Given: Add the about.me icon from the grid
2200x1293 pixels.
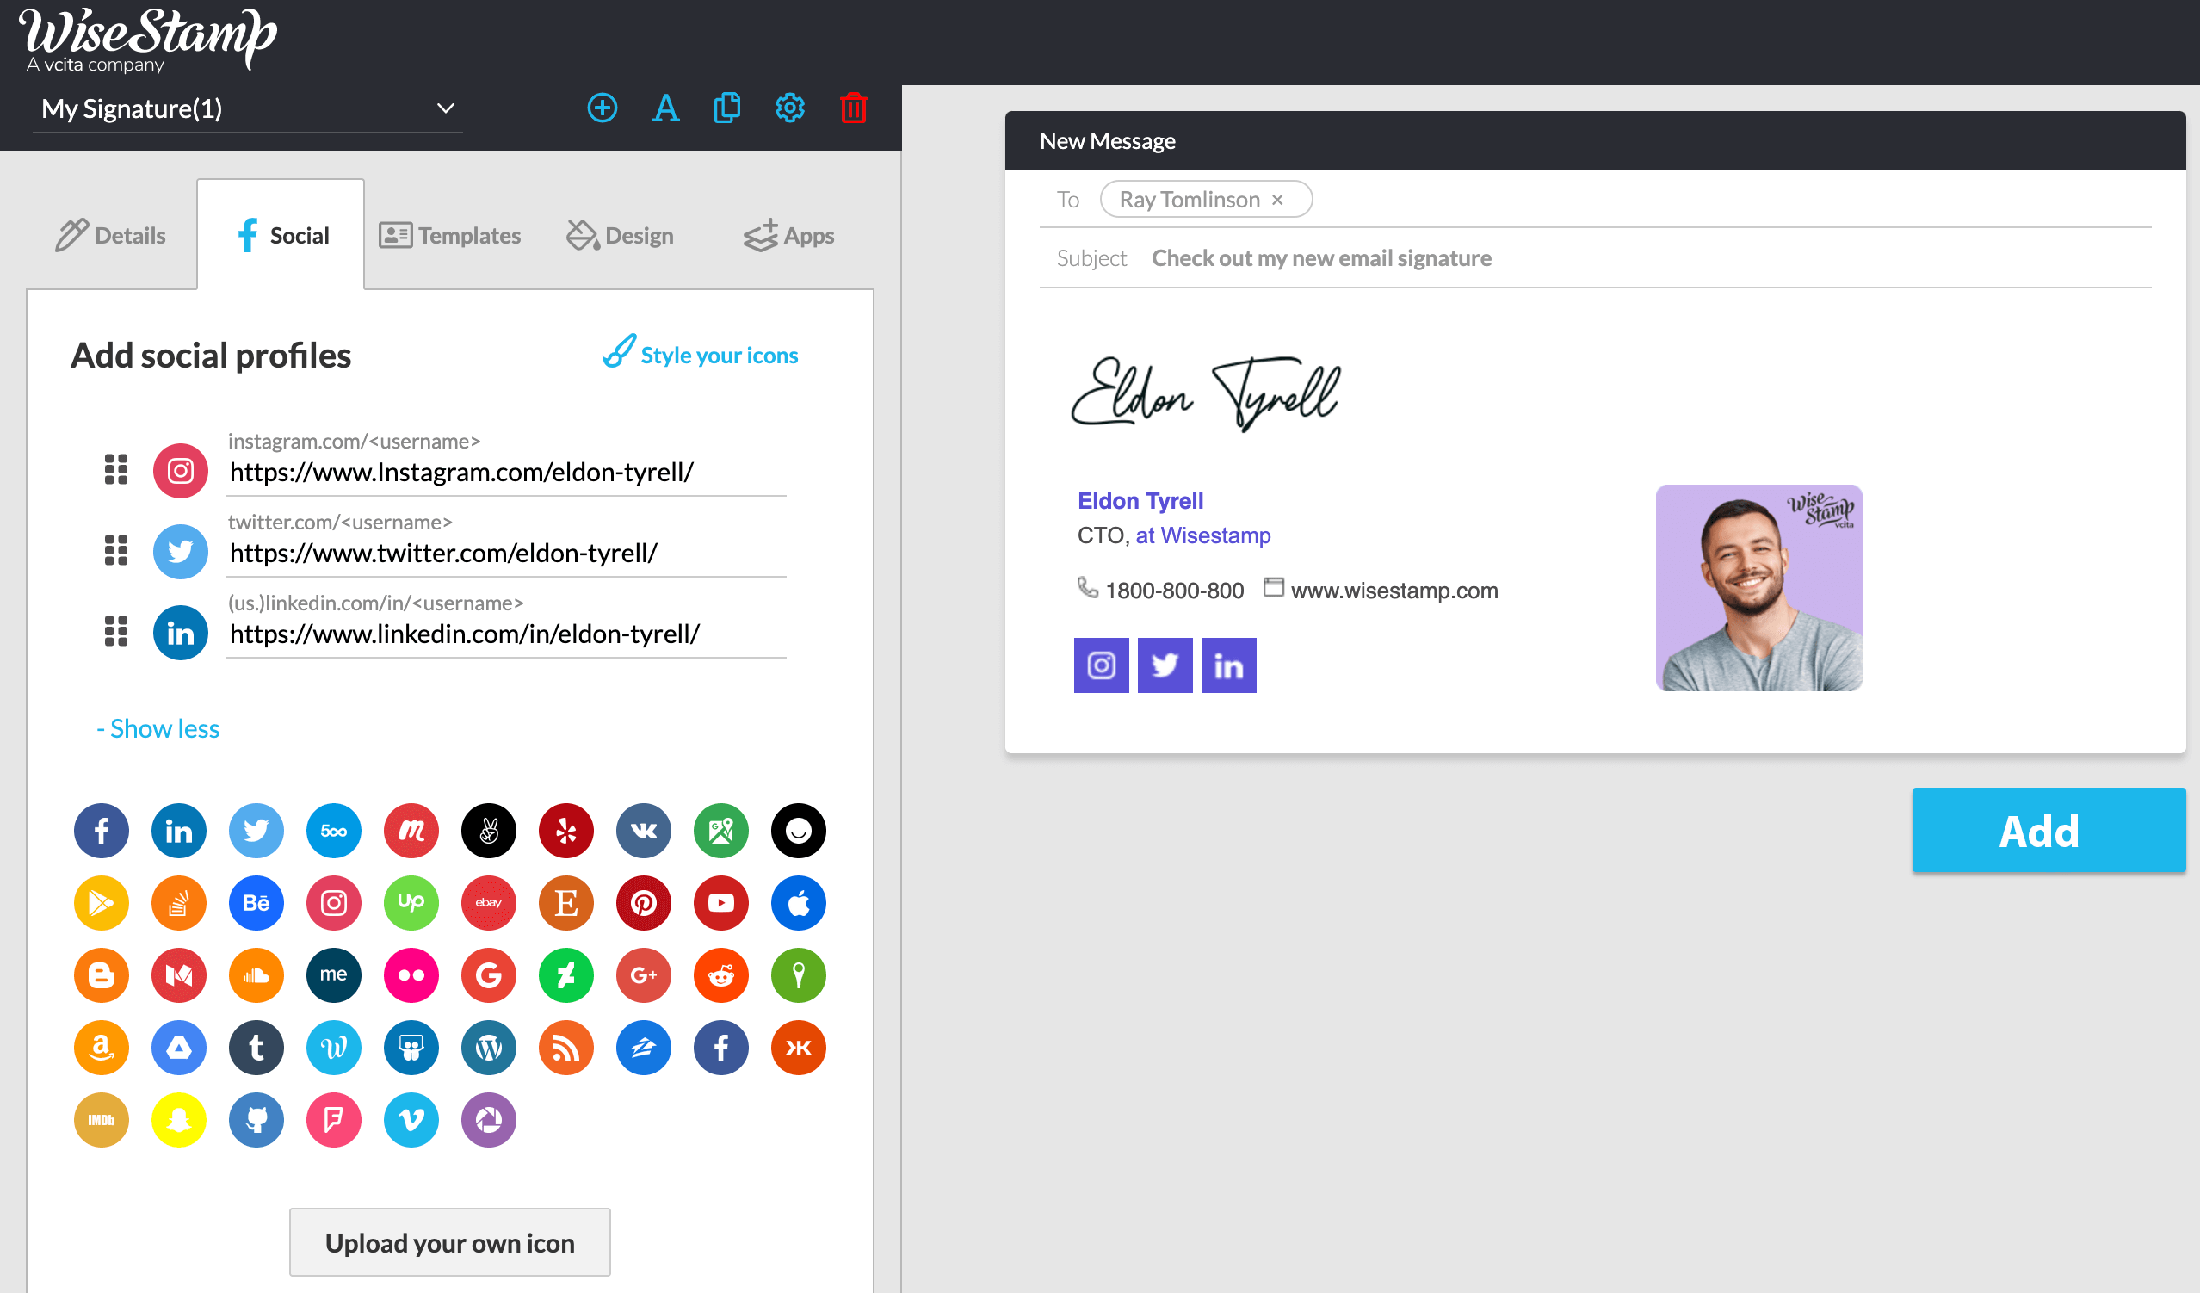Looking at the screenshot, I should tap(333, 975).
